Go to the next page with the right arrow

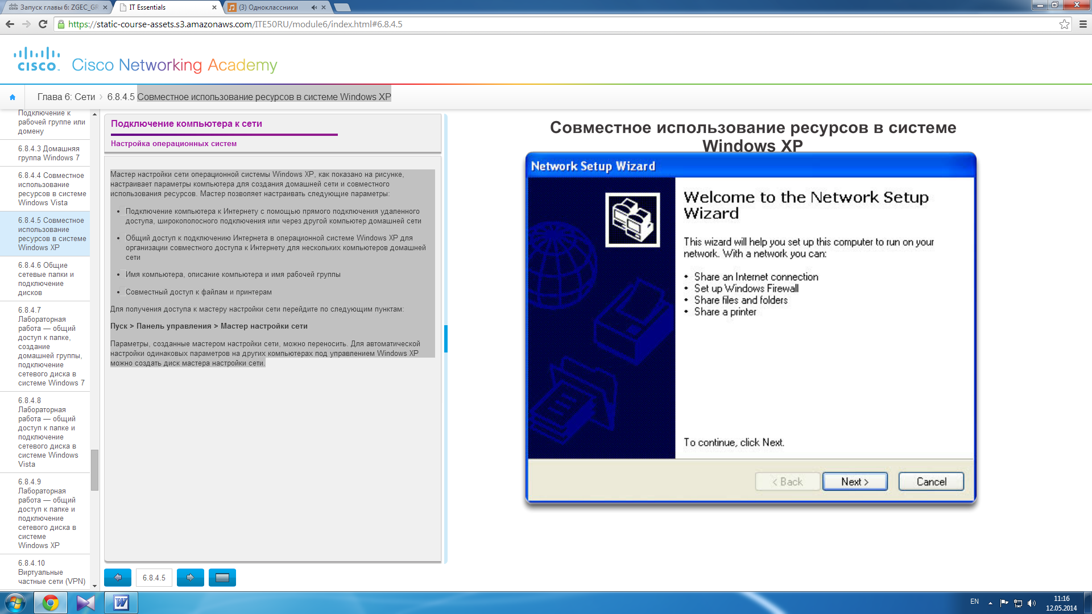pos(191,578)
